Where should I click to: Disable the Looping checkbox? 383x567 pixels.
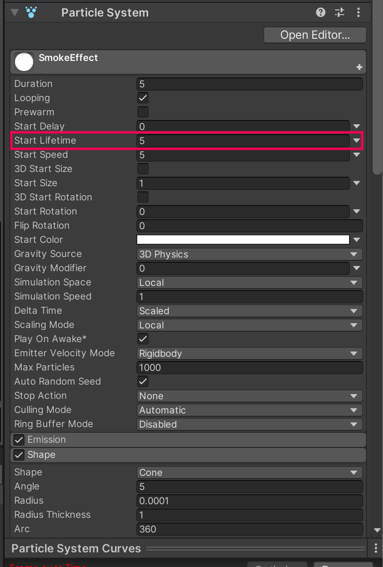point(142,98)
